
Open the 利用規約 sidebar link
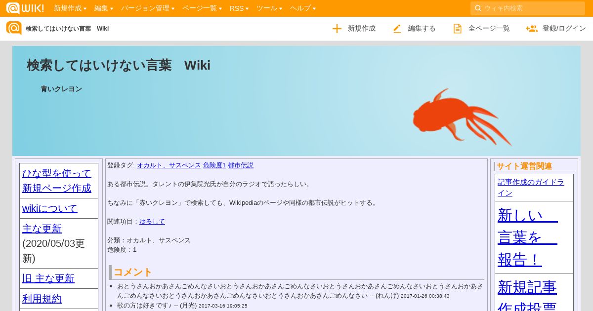click(42, 299)
